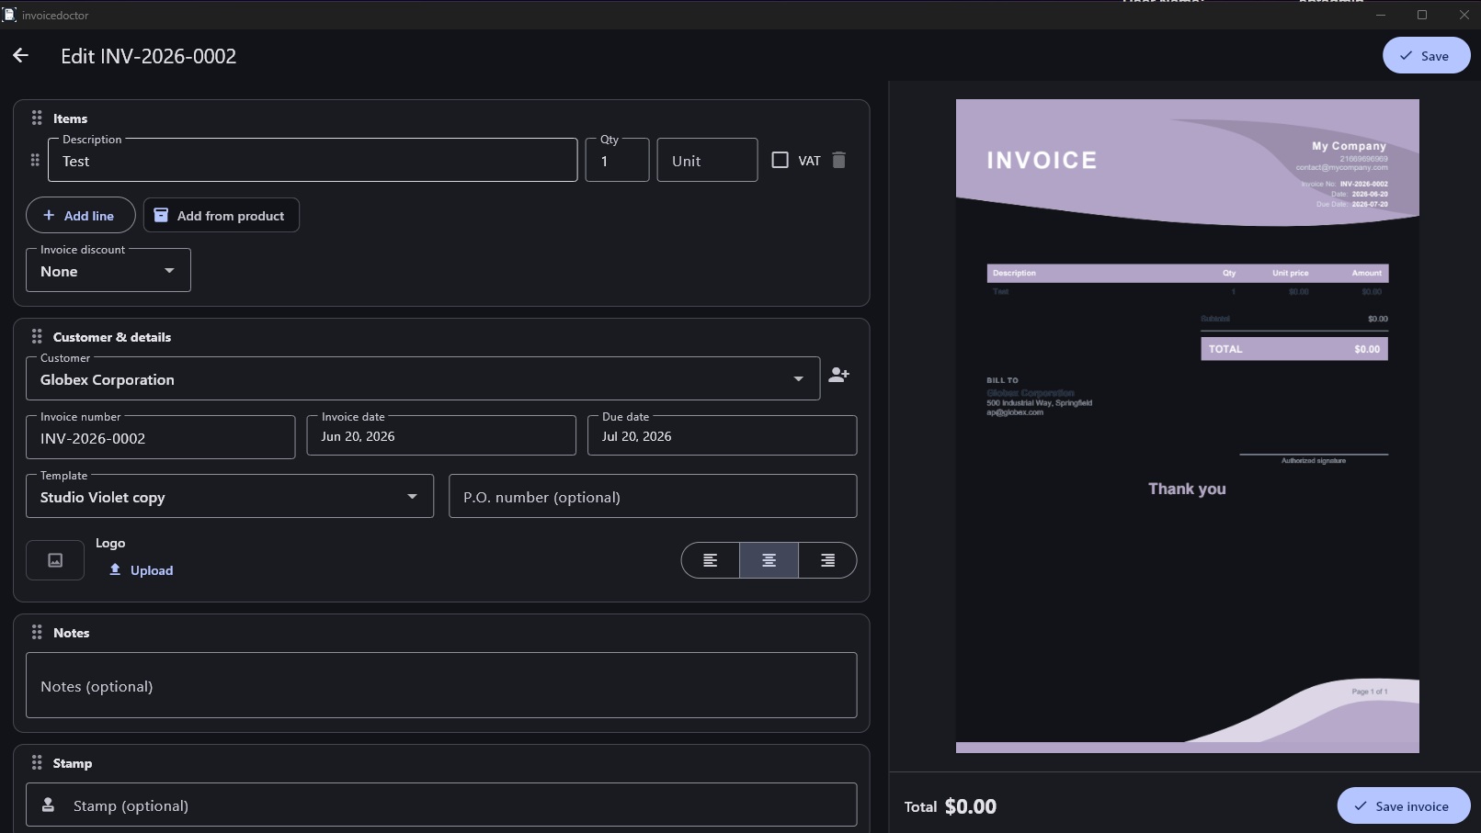Viewport: 1481px width, 833px height.
Task: Minimize the invoicedoctor window
Action: [x=1380, y=15]
